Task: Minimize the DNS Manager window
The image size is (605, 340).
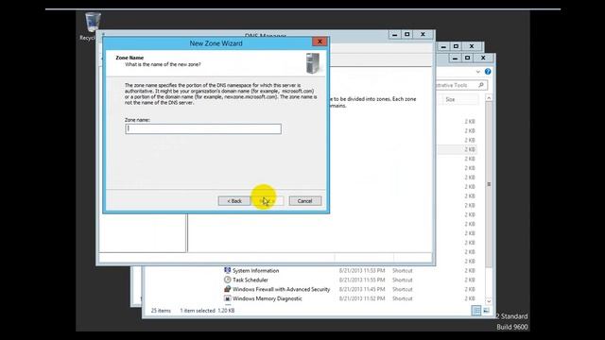Action: pyautogui.click(x=394, y=35)
